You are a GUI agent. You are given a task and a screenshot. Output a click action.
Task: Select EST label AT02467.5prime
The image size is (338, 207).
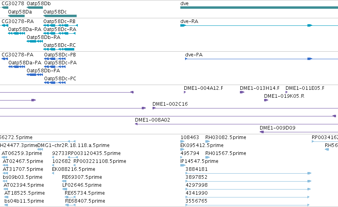pyautogui.click(x=23, y=161)
